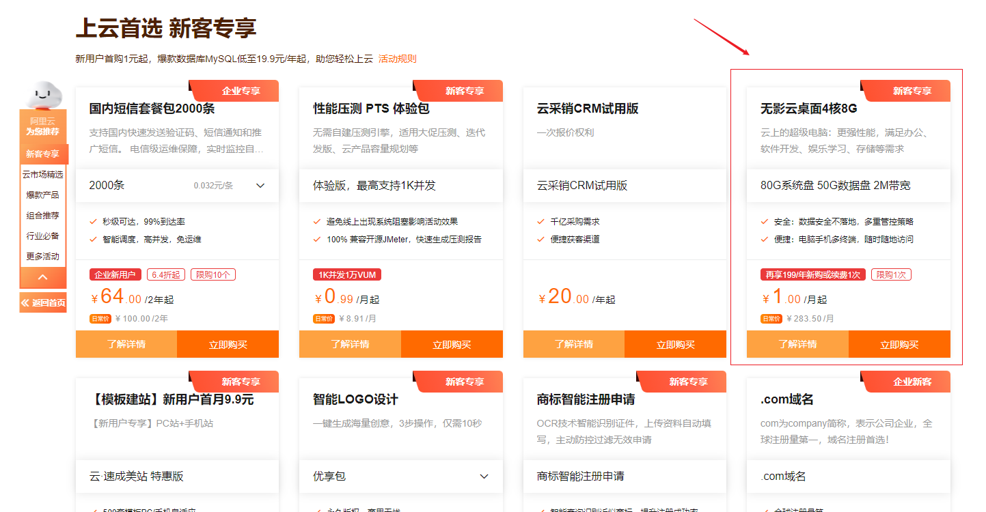Jump to 行业必备 section
Image resolution: width=986 pixels, height=512 pixels.
pos(42,236)
